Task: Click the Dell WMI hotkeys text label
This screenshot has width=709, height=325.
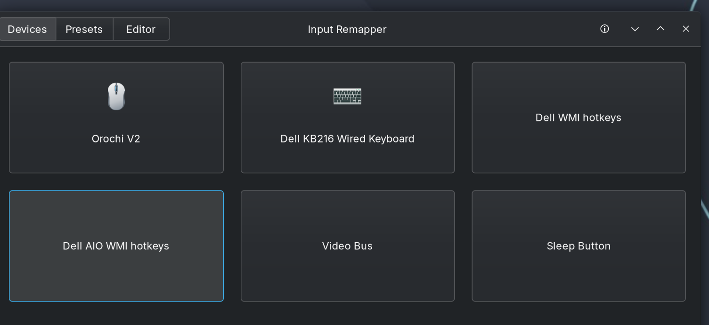Action: click(x=578, y=118)
